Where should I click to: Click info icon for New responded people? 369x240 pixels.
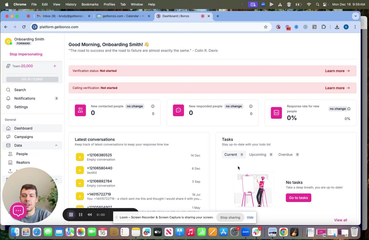(x=251, y=106)
